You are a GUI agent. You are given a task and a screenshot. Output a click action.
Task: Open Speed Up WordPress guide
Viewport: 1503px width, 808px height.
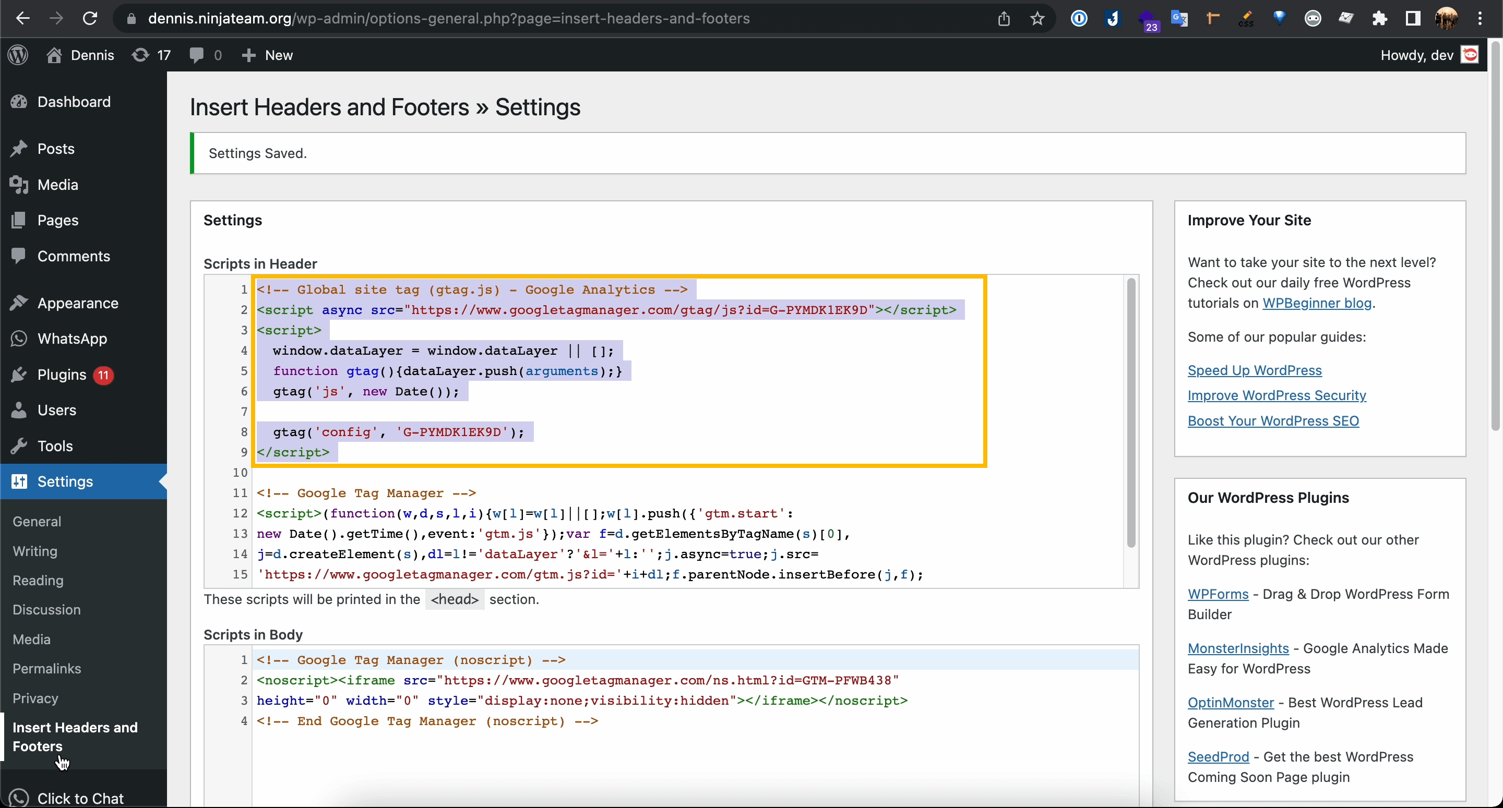tap(1255, 370)
